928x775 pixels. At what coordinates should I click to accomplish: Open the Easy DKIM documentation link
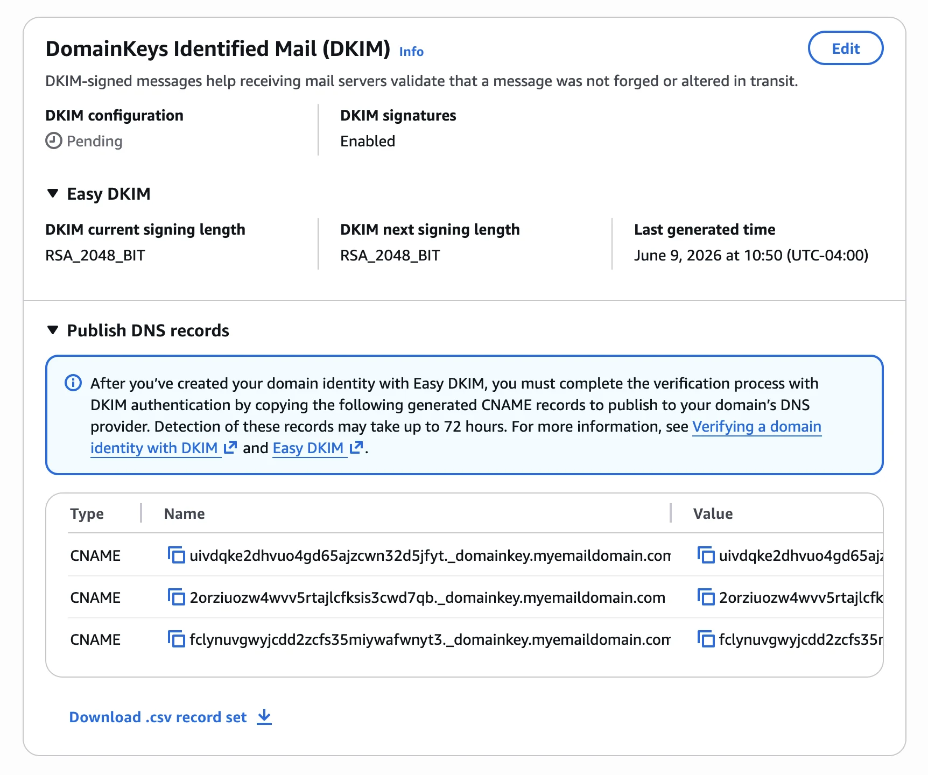click(308, 448)
